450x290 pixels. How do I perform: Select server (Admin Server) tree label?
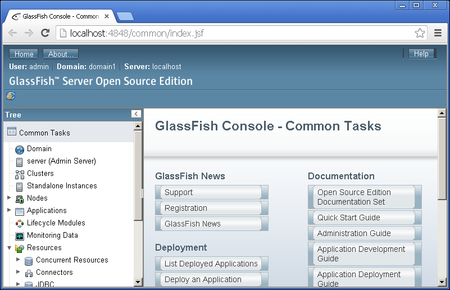coord(61,161)
